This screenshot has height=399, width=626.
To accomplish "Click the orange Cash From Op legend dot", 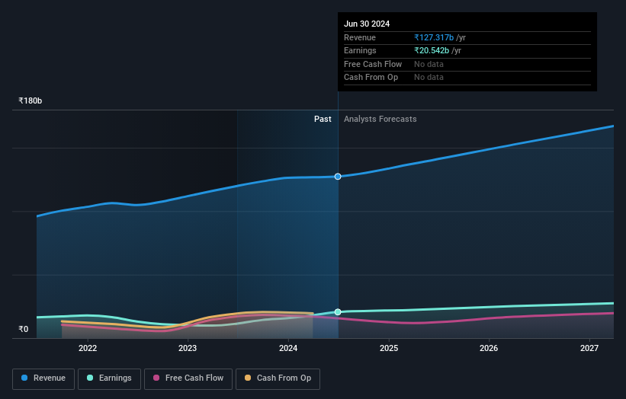I will [248, 378].
